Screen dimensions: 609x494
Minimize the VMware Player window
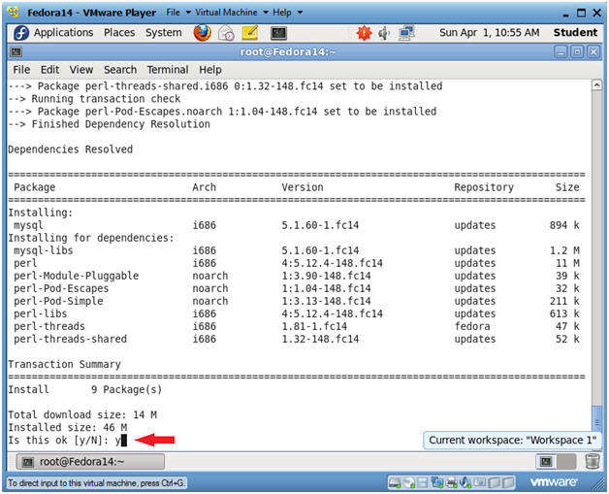566,14
